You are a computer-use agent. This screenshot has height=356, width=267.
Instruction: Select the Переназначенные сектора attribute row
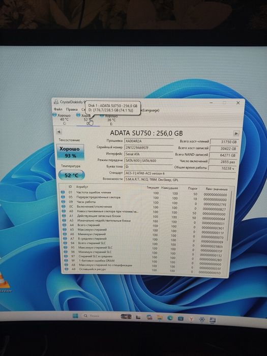pos(144,198)
